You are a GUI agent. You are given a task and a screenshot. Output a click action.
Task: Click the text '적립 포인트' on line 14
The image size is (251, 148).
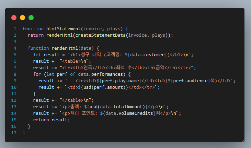[83, 113]
